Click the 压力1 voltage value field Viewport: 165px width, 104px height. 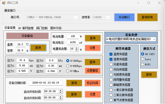(x=22, y=71)
